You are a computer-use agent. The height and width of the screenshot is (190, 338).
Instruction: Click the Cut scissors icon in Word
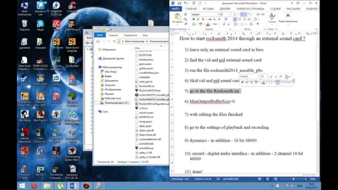pos(186,15)
